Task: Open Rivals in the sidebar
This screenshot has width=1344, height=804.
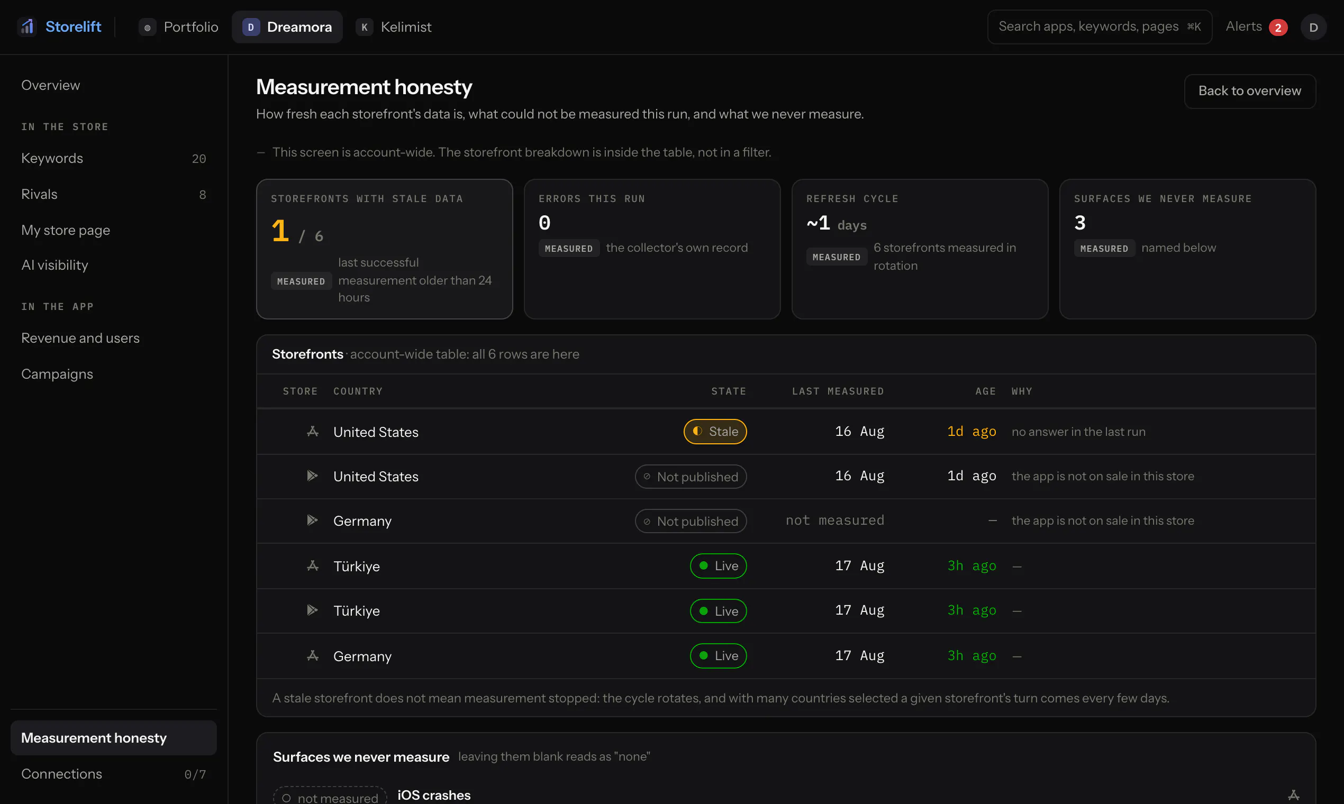Action: point(114,194)
